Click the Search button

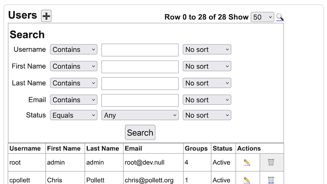click(x=140, y=133)
